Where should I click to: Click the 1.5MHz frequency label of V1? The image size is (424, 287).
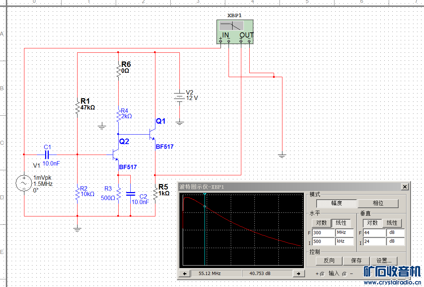click(43, 184)
